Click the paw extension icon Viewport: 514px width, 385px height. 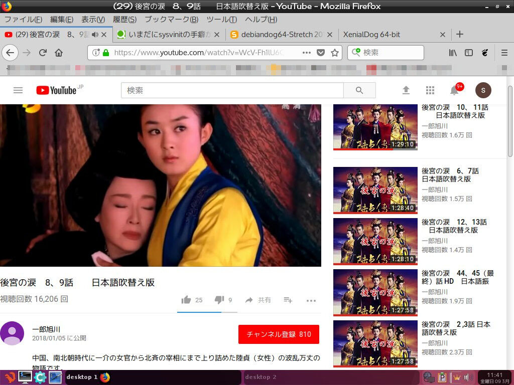point(485,52)
